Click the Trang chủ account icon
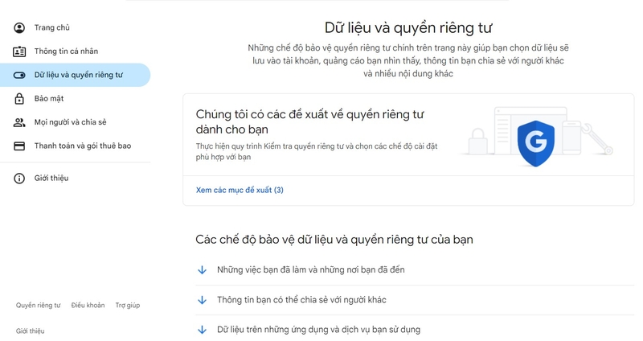Screen dimensions: 643x341 point(19,28)
